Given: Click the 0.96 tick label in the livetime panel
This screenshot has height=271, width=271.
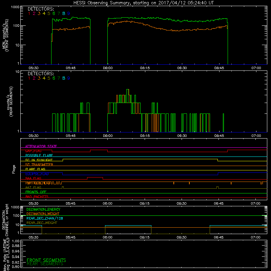Looking at the screenshot, I should tap(16, 251).
